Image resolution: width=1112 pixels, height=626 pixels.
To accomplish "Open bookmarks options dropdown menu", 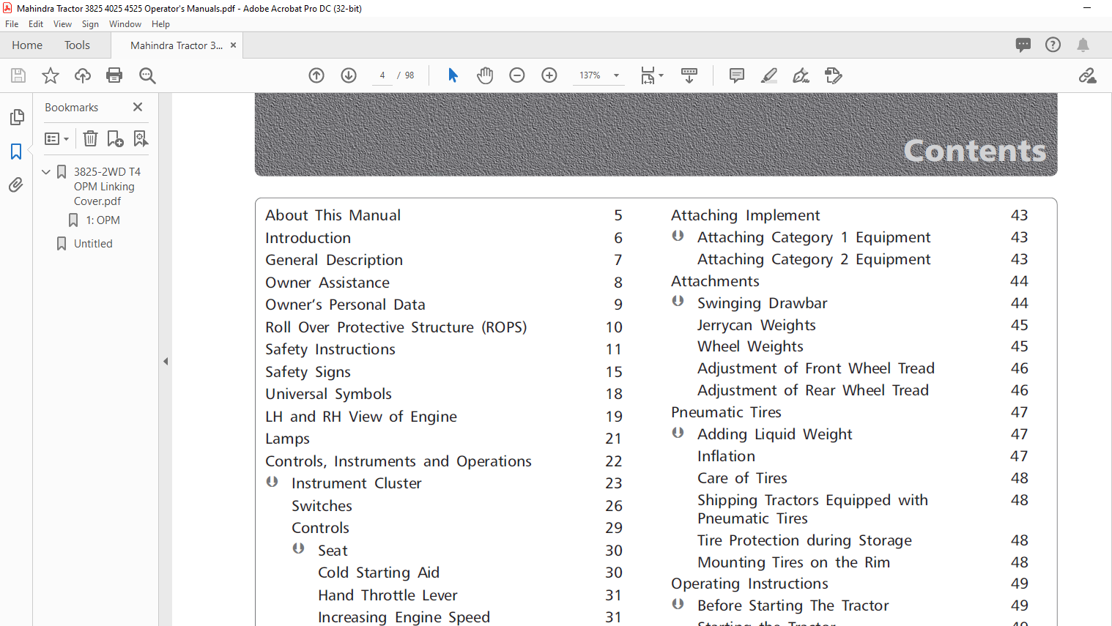I will 56,138.
